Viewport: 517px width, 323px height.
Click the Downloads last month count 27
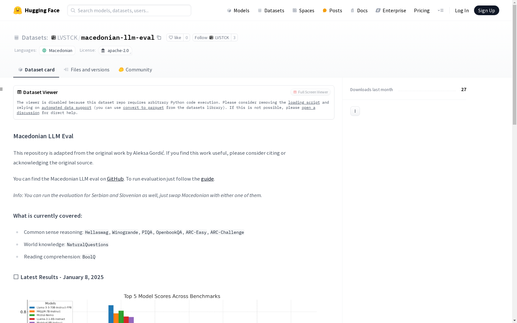pos(464,89)
